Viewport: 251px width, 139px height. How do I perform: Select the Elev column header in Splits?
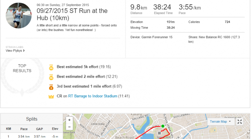tap(55, 129)
